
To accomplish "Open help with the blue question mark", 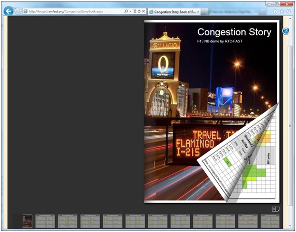I will 286,31.
